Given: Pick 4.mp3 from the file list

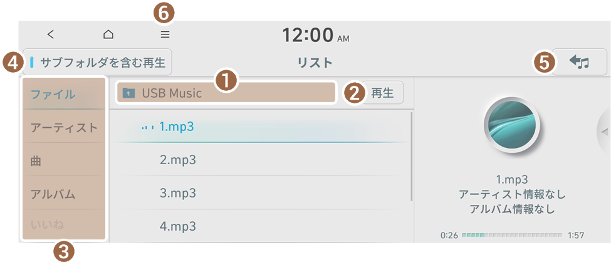Looking at the screenshot, I should 178,226.
